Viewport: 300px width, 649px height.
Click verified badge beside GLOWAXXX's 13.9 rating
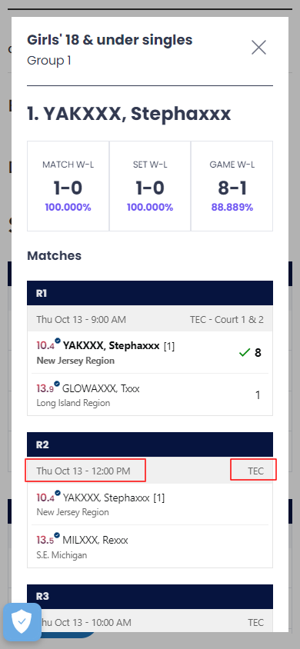(58, 384)
